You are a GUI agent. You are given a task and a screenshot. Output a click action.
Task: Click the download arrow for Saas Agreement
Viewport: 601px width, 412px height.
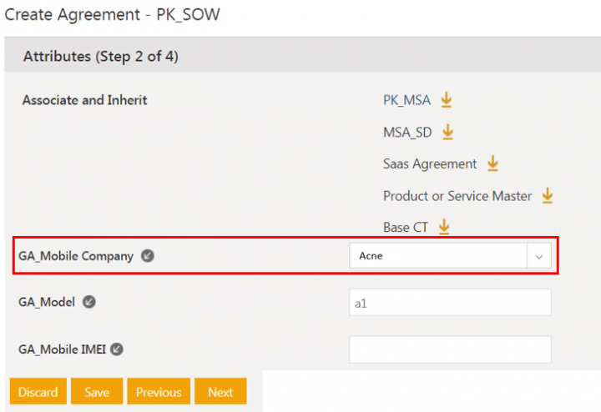click(492, 163)
